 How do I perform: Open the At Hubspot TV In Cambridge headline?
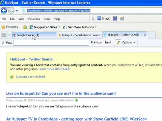click(x=77, y=119)
